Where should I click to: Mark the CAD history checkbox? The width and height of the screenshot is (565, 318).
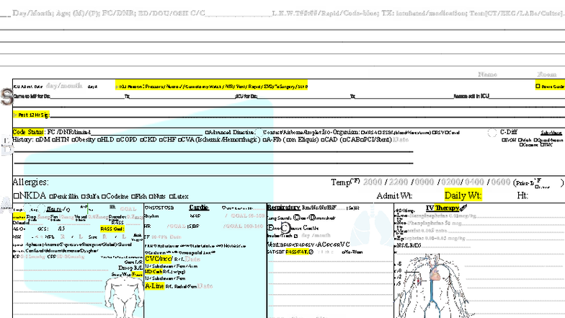323,140
